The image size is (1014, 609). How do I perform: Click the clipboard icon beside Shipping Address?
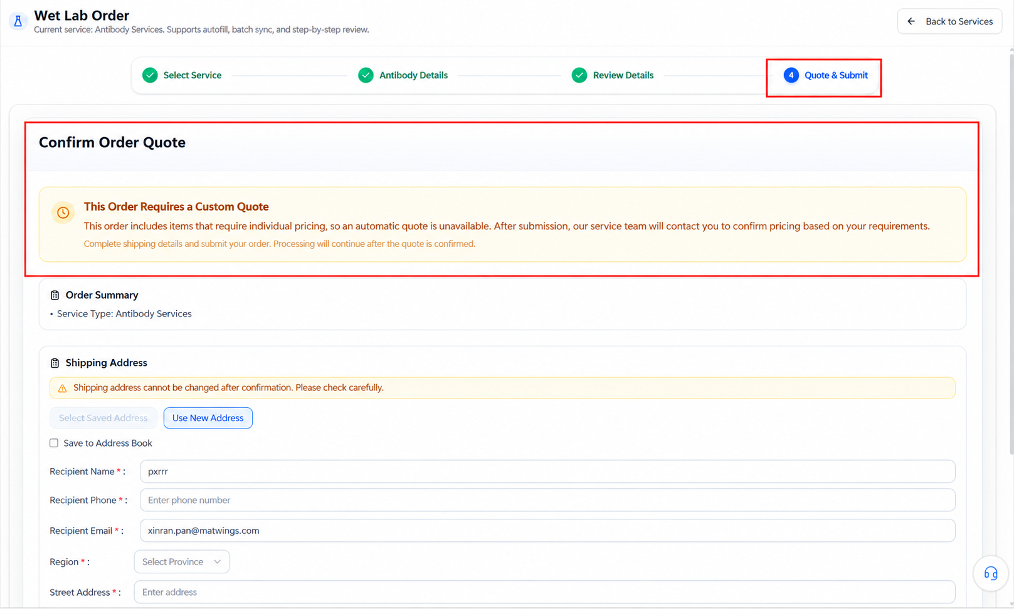(55, 363)
